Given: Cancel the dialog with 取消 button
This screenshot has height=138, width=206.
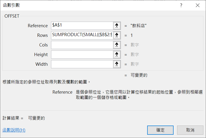Looking at the screenshot, I should [x=190, y=130].
